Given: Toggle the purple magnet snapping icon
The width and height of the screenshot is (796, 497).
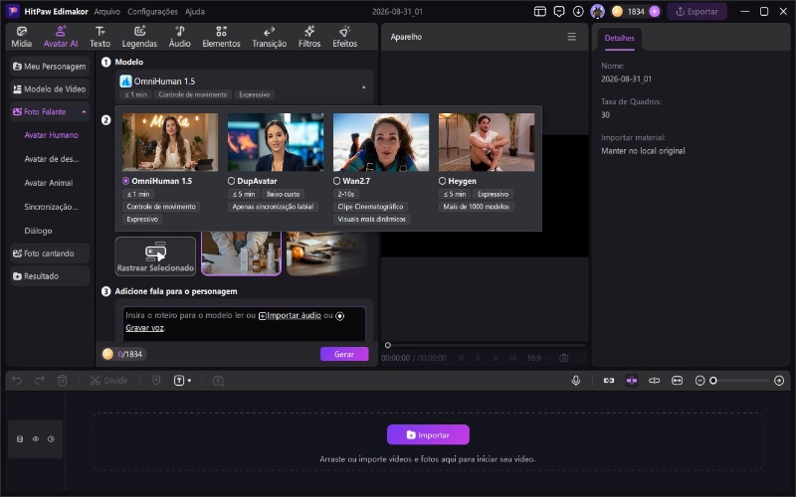Looking at the screenshot, I should [632, 381].
